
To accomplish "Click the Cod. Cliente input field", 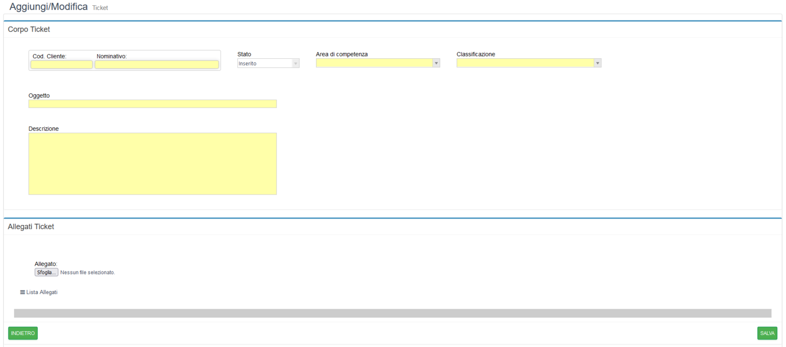I will click(62, 64).
